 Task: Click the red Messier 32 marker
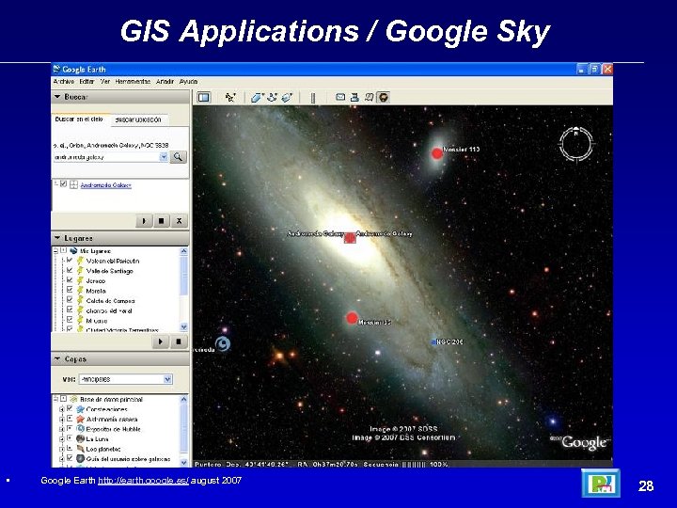[352, 318]
